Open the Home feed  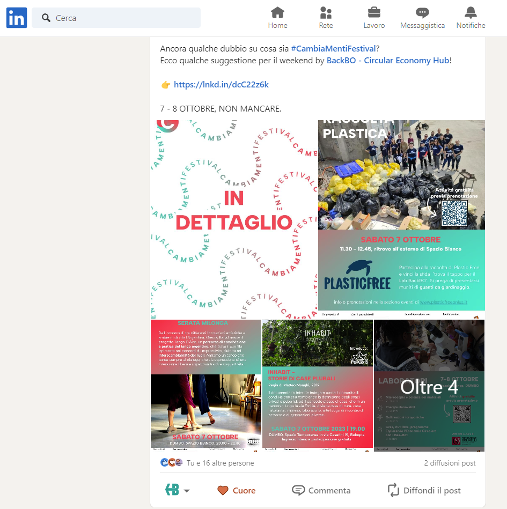tap(277, 18)
